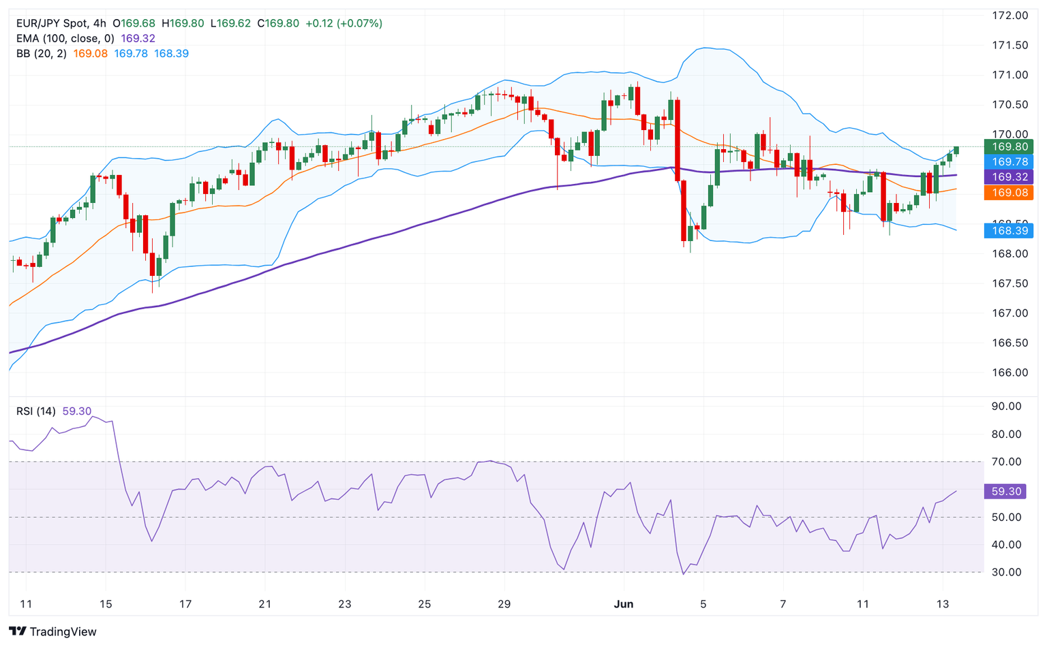Select the 21 date marker on time axis
Screen dimensions: 1047x647
click(x=265, y=604)
